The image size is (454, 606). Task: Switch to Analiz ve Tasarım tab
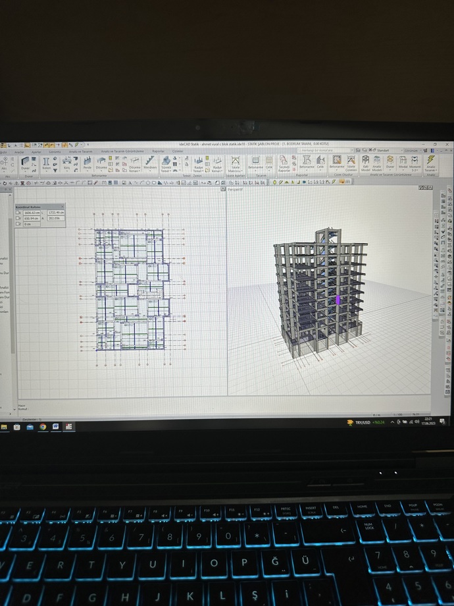pyautogui.click(x=80, y=151)
